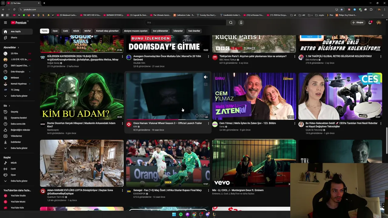
Task: Select the Oyun filter chip
Action: click(55, 31)
